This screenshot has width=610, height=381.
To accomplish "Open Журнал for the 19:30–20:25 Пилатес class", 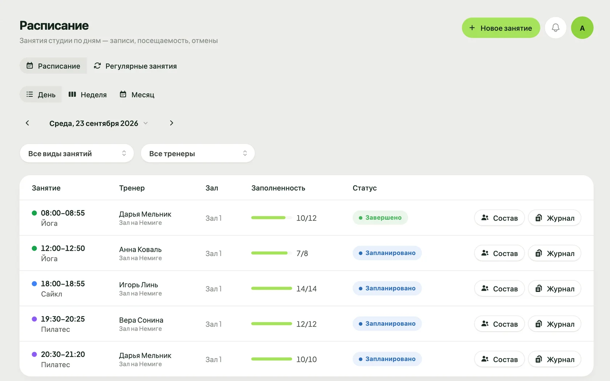I will pyautogui.click(x=555, y=324).
